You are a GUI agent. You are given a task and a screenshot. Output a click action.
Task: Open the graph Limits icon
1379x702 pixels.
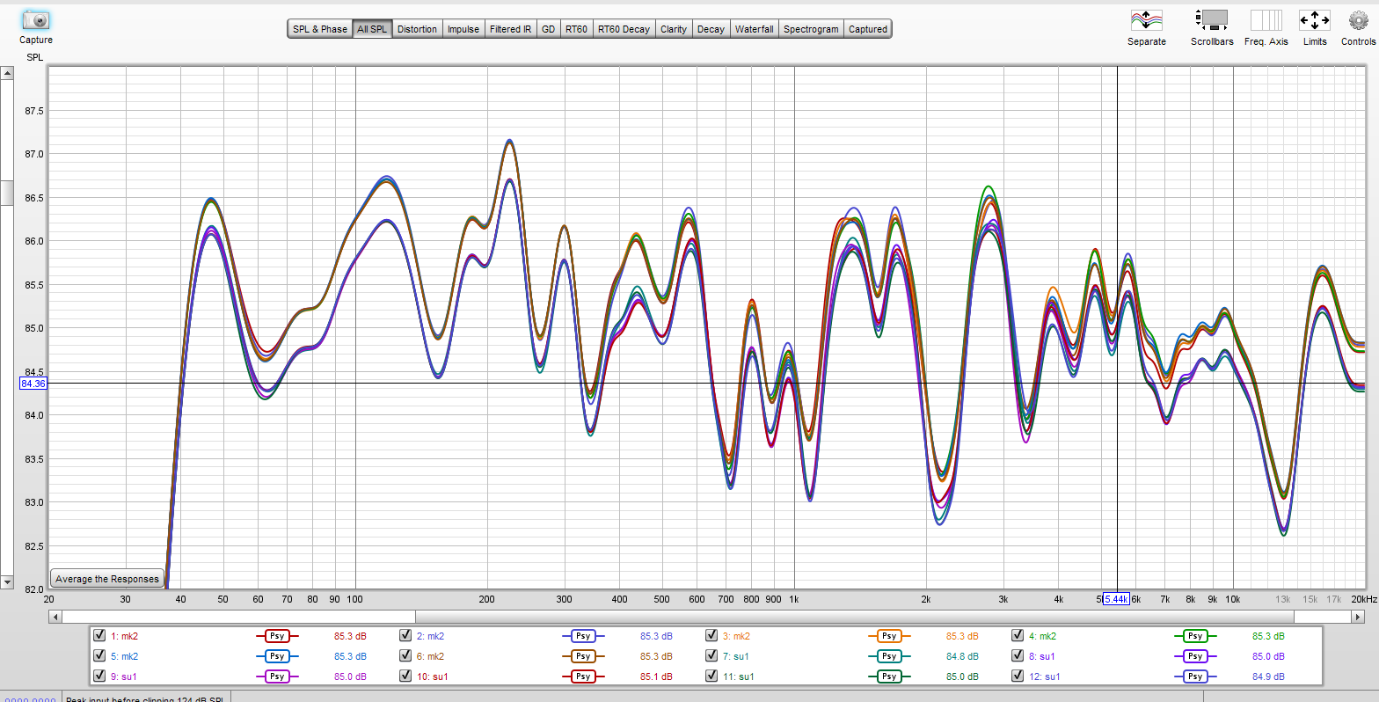click(x=1315, y=20)
